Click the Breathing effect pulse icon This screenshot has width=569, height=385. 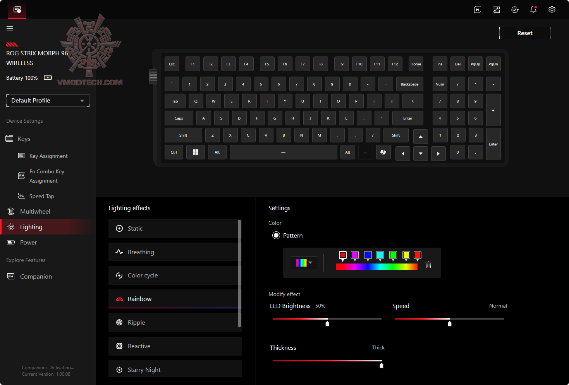click(x=119, y=252)
